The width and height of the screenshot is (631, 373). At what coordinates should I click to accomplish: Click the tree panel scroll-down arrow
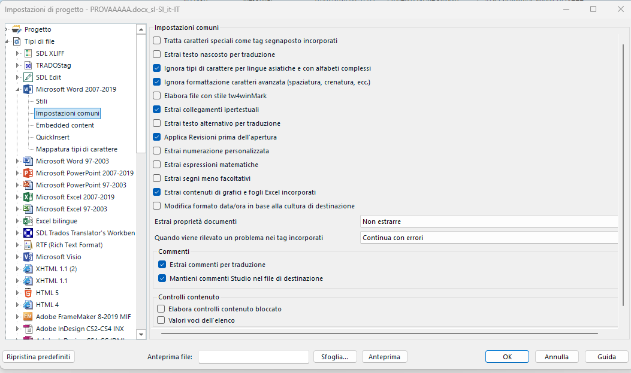[x=141, y=335]
